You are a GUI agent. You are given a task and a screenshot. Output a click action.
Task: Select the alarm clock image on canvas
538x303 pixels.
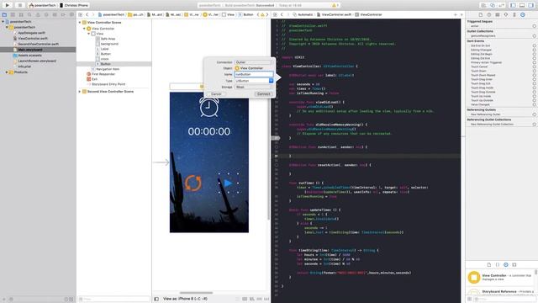click(209, 107)
